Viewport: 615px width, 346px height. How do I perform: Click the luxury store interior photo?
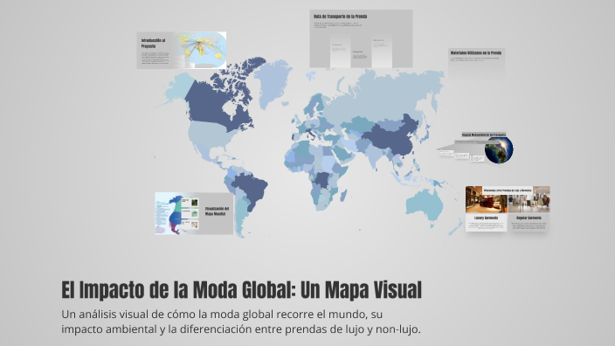click(487, 199)
